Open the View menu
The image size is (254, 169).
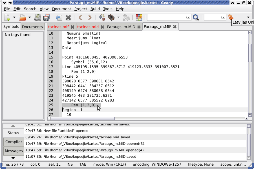tap(44, 9)
